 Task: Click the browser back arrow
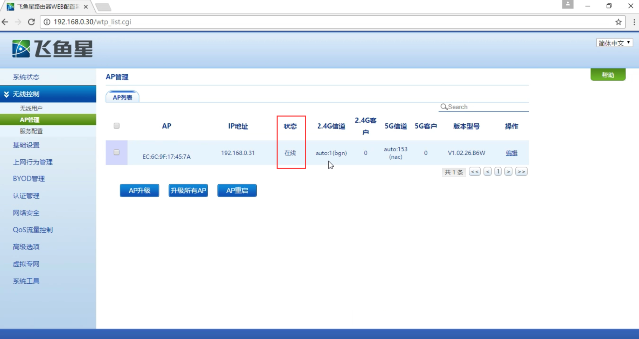[x=5, y=22]
